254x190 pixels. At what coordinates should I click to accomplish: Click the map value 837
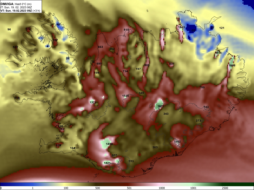(172, 64)
